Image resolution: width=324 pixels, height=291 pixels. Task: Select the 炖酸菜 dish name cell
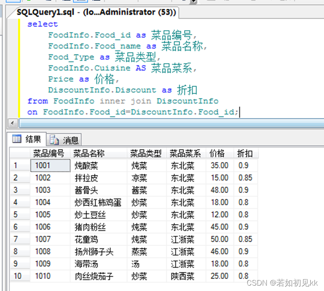pyautogui.click(x=98, y=166)
